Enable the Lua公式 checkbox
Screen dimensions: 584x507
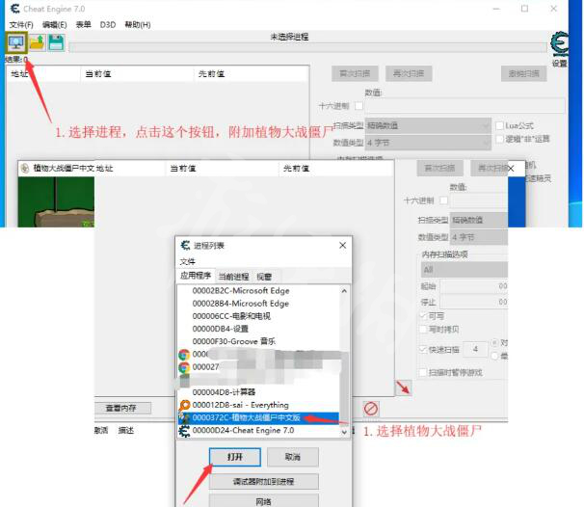[499, 126]
